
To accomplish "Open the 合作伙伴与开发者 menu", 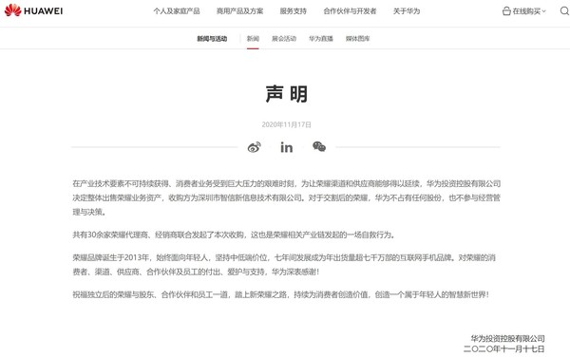I will pyautogui.click(x=350, y=11).
